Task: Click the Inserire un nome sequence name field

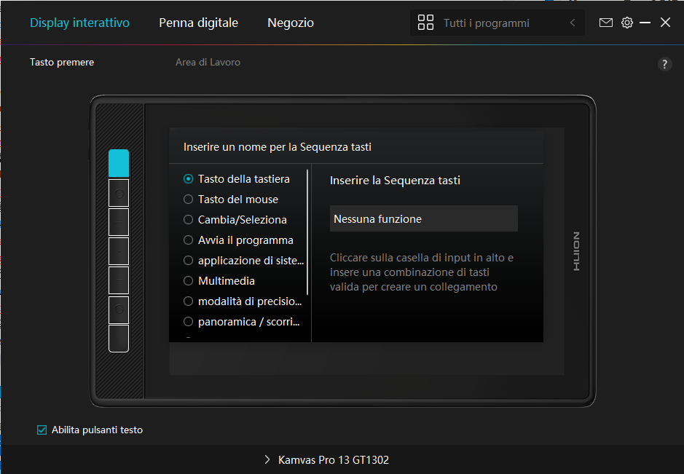Action: (x=355, y=147)
